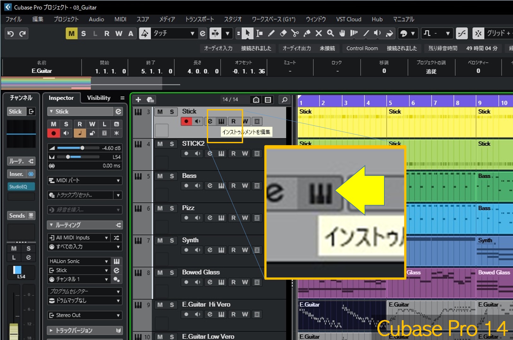Select the Split scissors tool
This screenshot has height=340, width=513.
coord(295,33)
